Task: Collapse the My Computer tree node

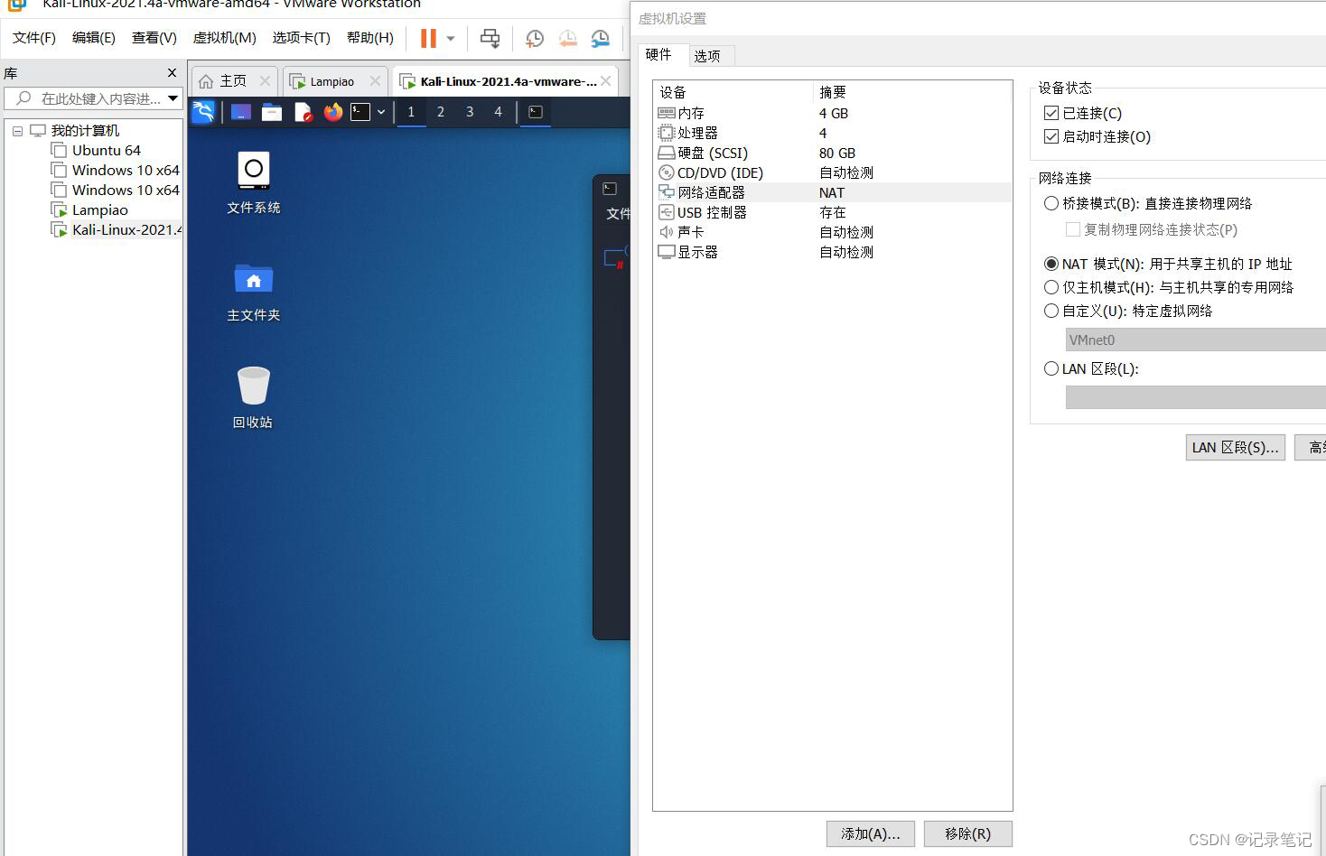Action: (x=17, y=131)
